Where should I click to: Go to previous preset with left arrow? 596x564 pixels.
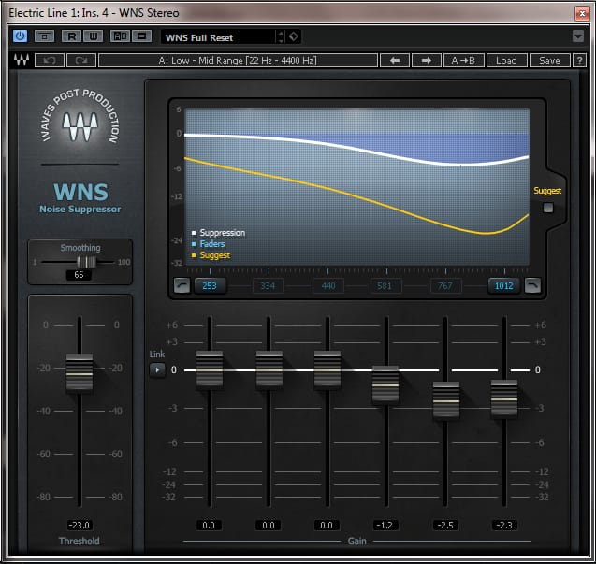pyautogui.click(x=395, y=61)
